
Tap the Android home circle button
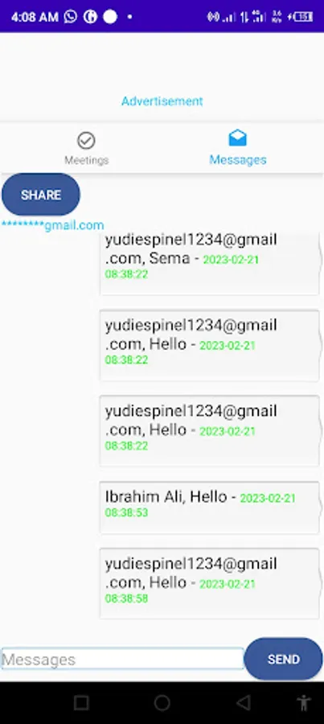click(162, 703)
